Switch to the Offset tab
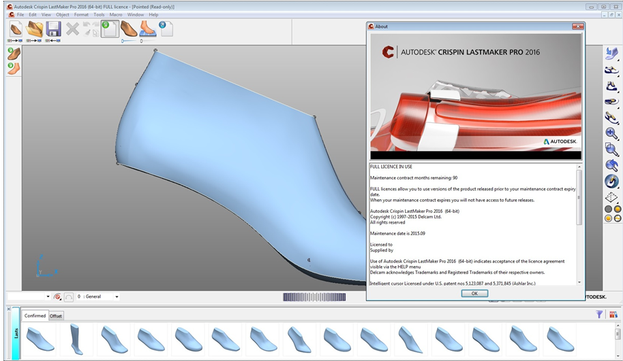Viewport: 623px width, 361px height. pyautogui.click(x=56, y=315)
